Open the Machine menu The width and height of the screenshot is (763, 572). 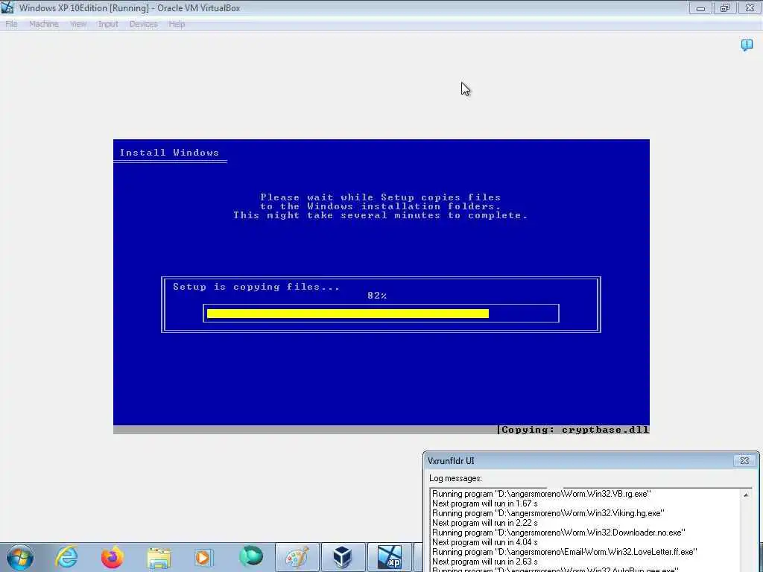pos(44,24)
